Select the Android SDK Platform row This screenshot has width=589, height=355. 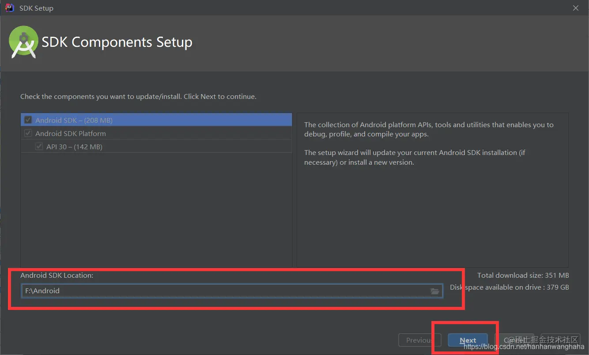[x=156, y=133]
